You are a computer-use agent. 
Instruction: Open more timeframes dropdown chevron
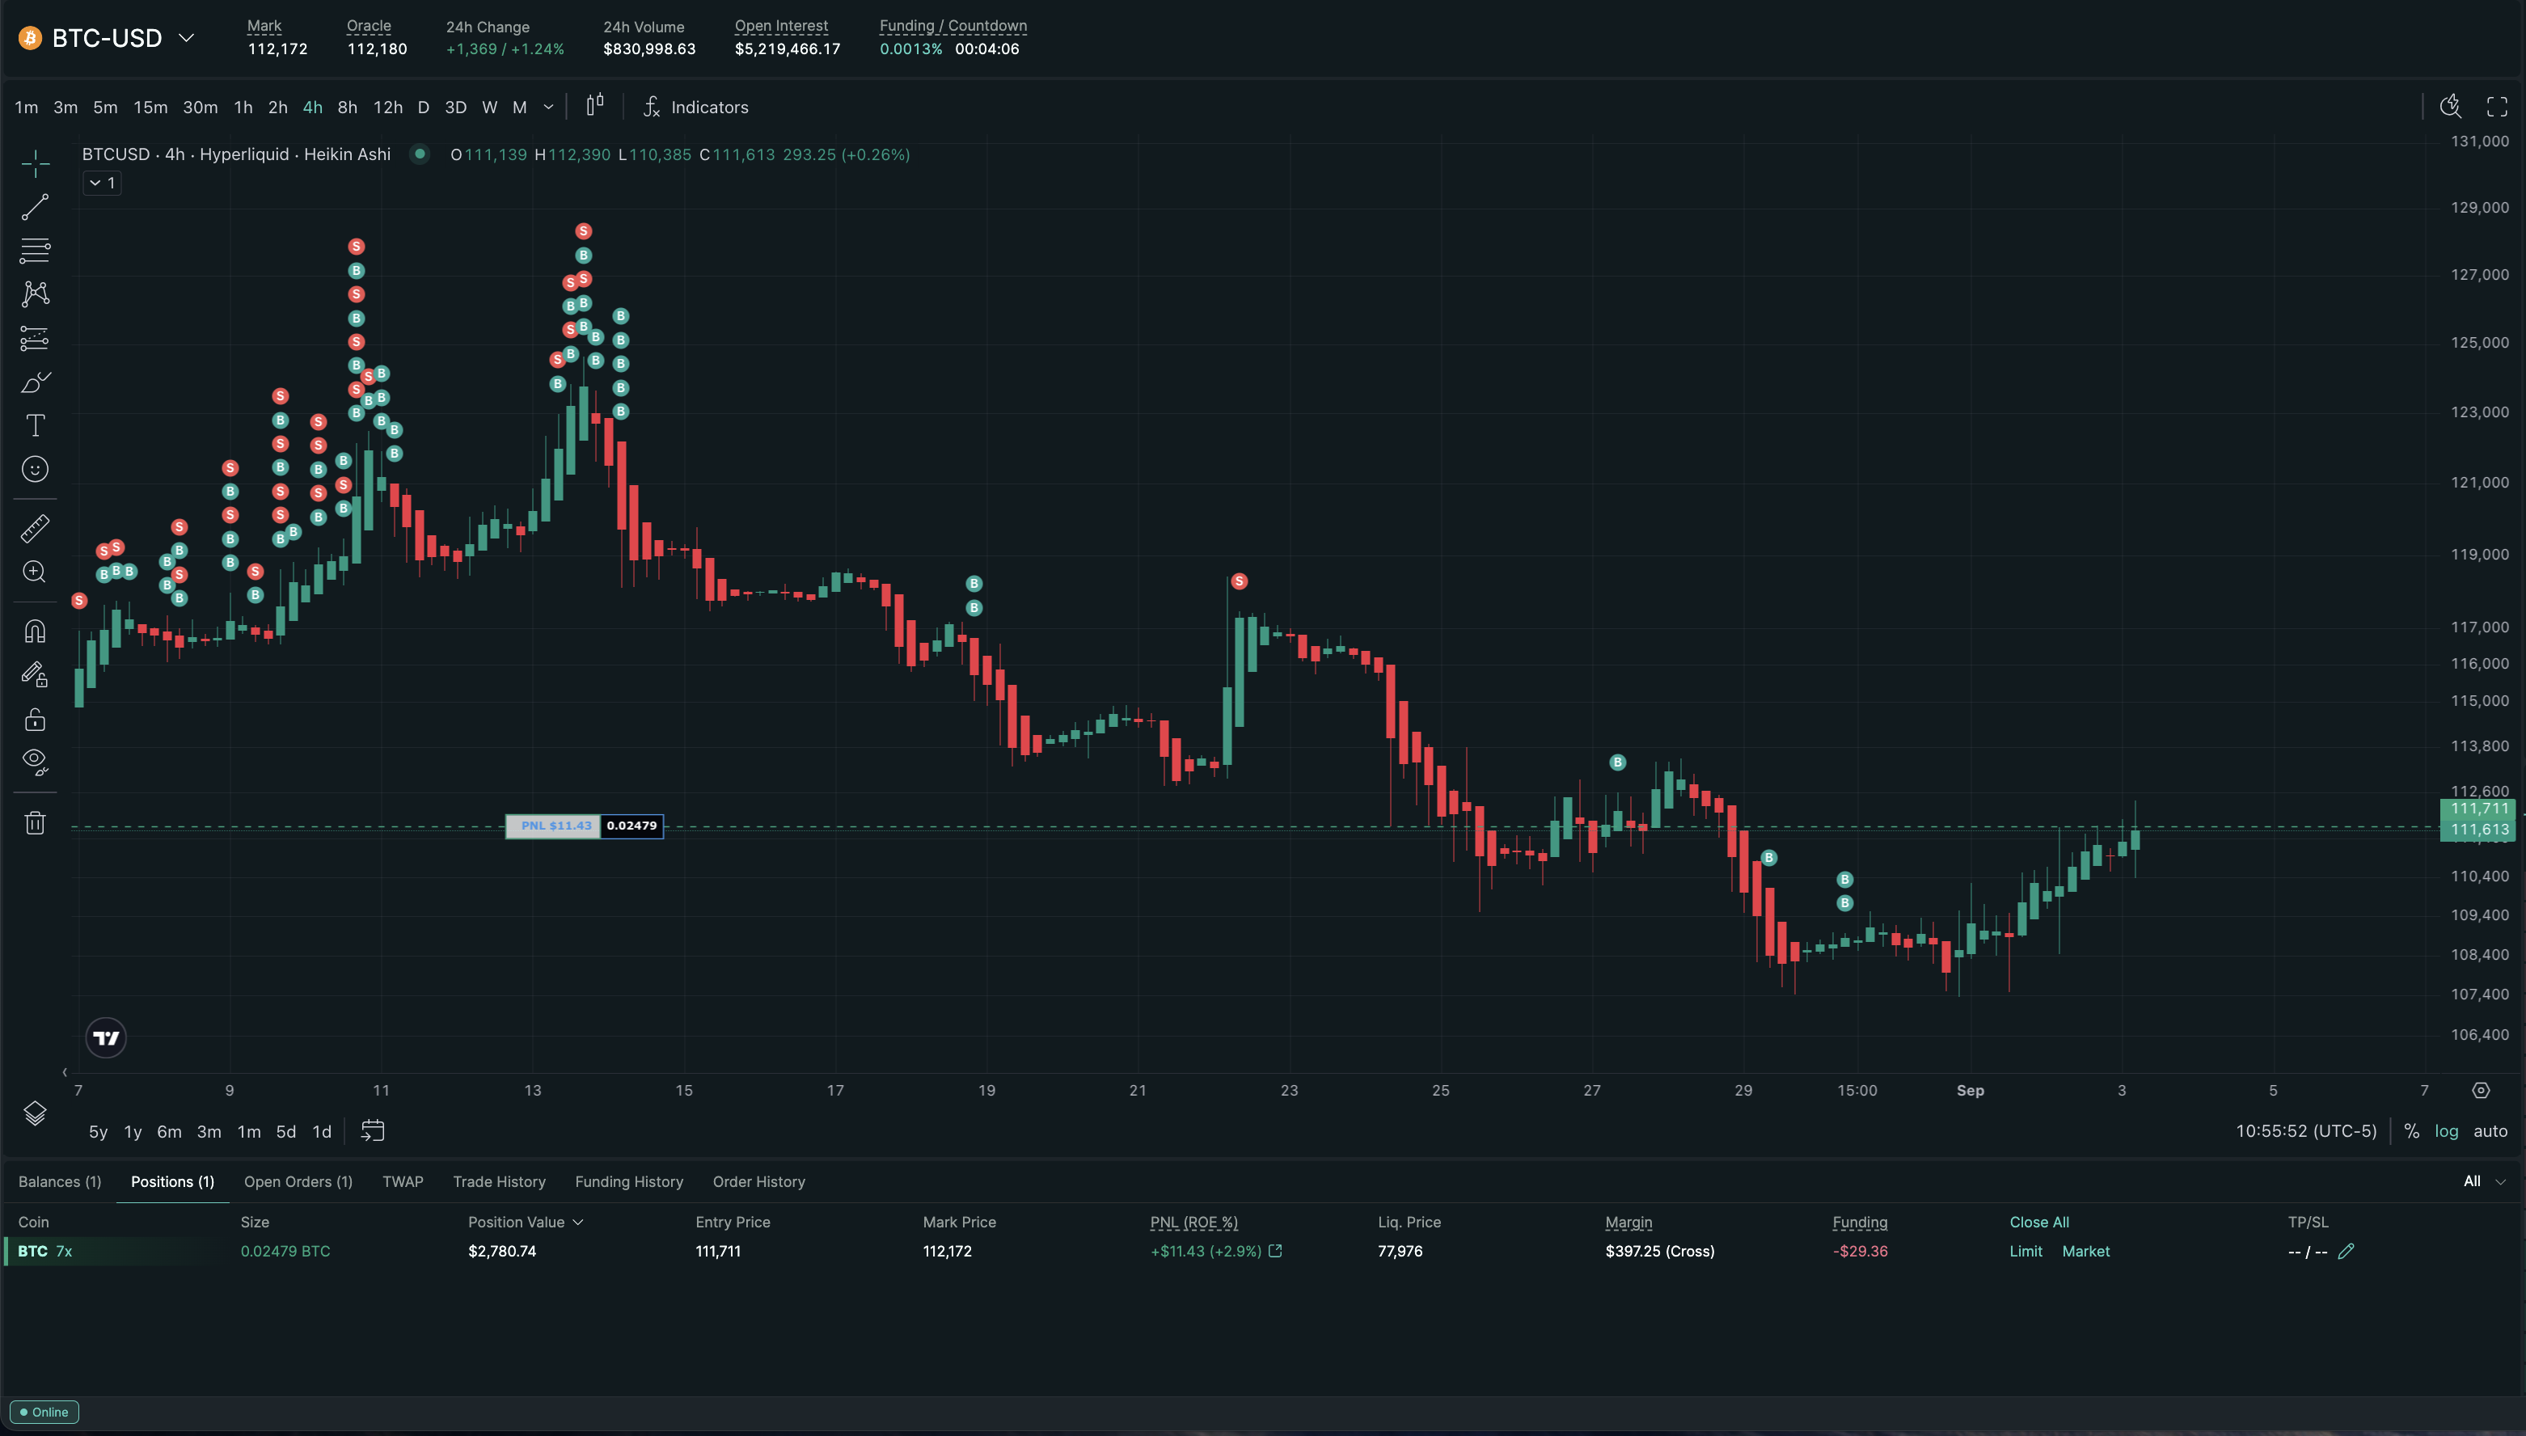[548, 108]
